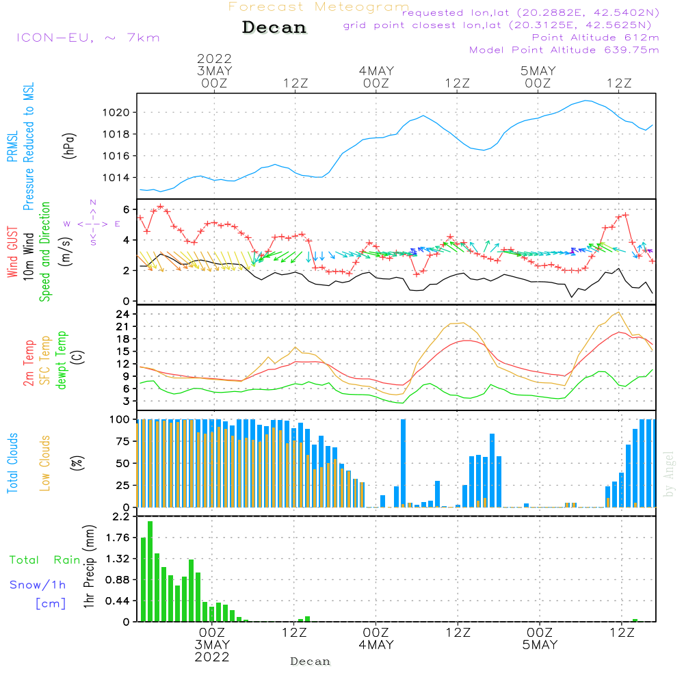Select the bold 'Decan' title above the charts

[x=274, y=27]
